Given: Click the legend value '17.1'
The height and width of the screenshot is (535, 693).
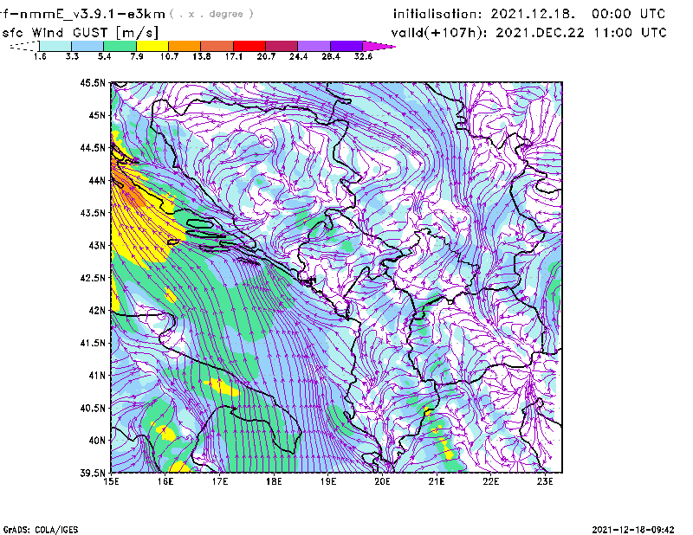Looking at the screenshot, I should 234,56.
